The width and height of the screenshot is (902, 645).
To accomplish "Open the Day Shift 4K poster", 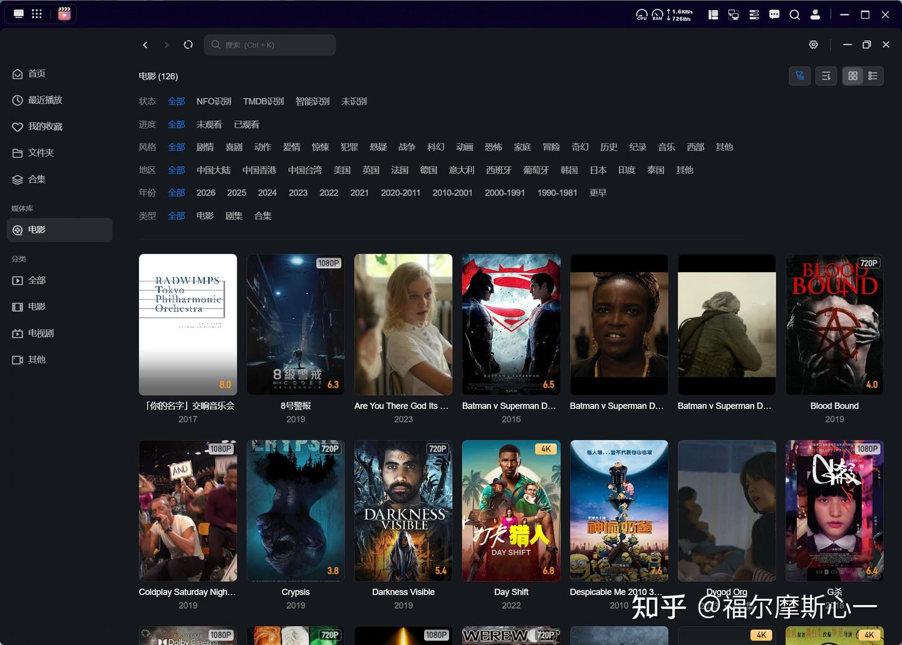I will pyautogui.click(x=511, y=510).
